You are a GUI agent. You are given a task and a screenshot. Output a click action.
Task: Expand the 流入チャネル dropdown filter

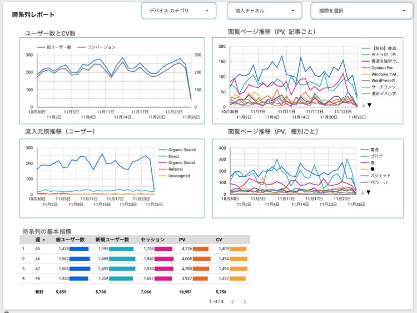[x=264, y=11]
